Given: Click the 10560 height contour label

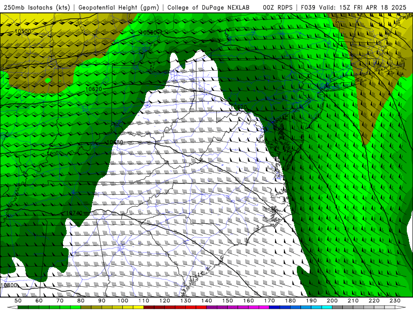Looking at the screenshot, I should point(149,33).
